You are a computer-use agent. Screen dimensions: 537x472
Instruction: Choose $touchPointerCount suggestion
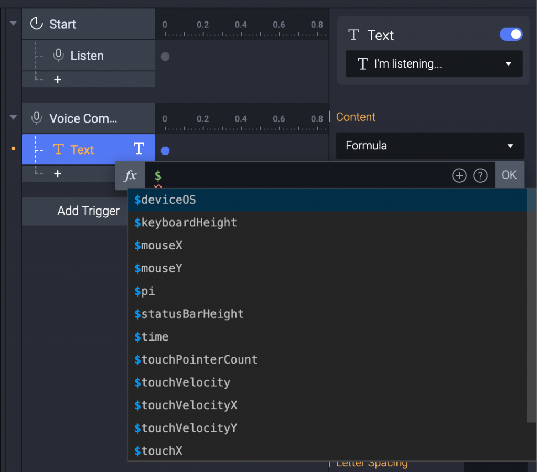click(196, 359)
